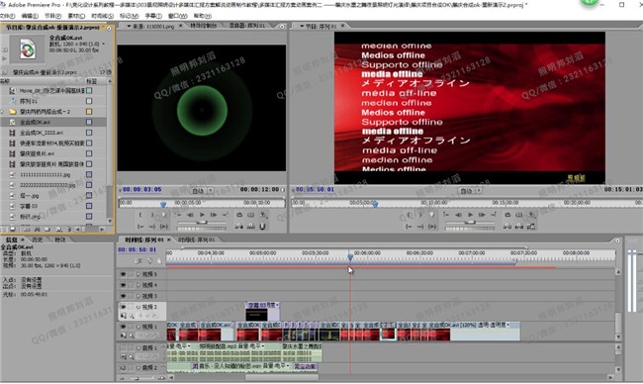The height and width of the screenshot is (384, 643).
Task: Enable the 音频 1 track output box
Action: click(123, 348)
